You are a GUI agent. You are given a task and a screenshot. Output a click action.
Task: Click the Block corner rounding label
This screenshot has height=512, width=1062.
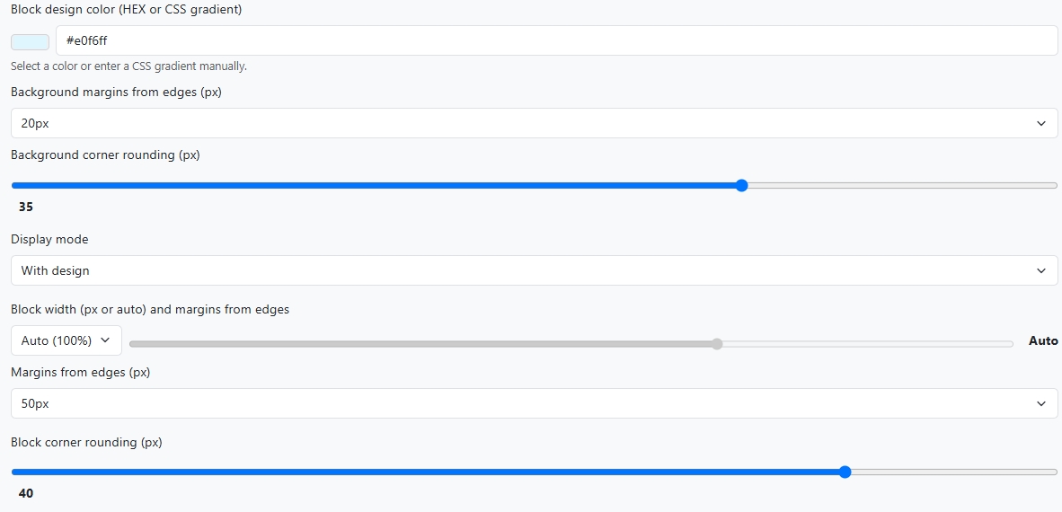pyautogui.click(x=86, y=442)
